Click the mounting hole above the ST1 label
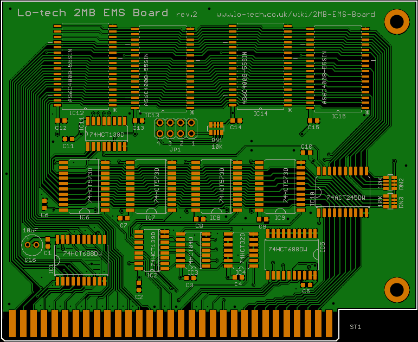Image resolution: width=418 pixels, height=342 pixels. click(x=397, y=290)
